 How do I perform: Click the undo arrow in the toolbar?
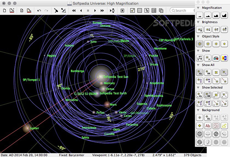pyautogui.click(x=39, y=11)
